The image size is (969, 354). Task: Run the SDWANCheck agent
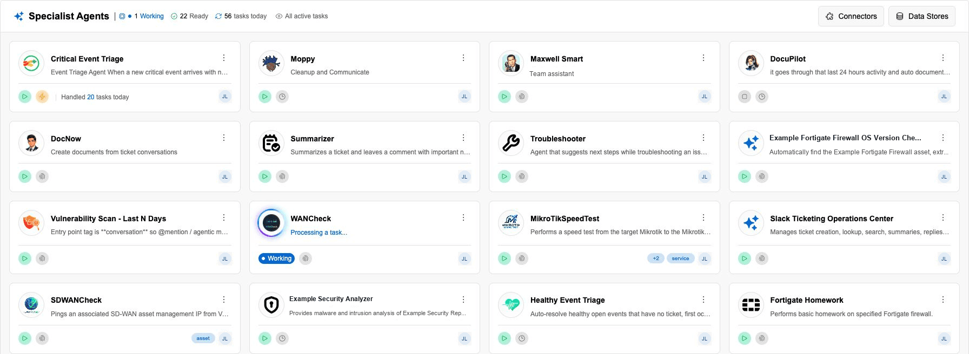[x=25, y=338]
